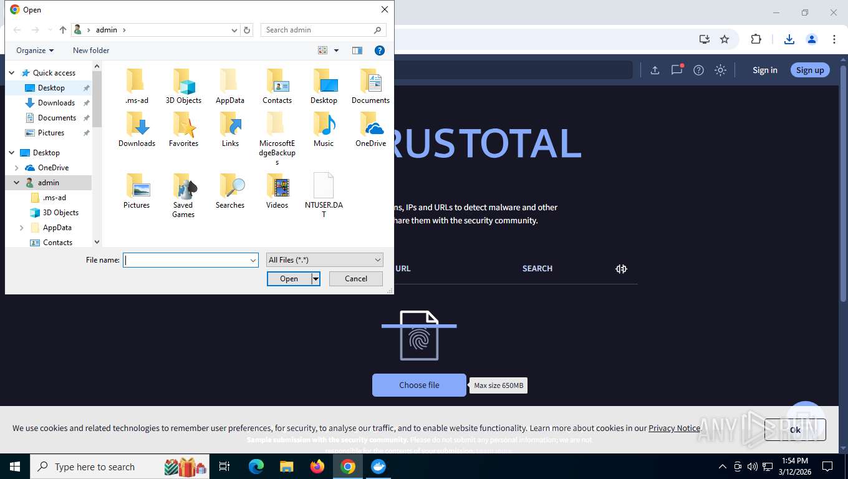This screenshot has height=479, width=848.
Task: Open Chrome extensions puzzle icon
Action: click(x=756, y=39)
